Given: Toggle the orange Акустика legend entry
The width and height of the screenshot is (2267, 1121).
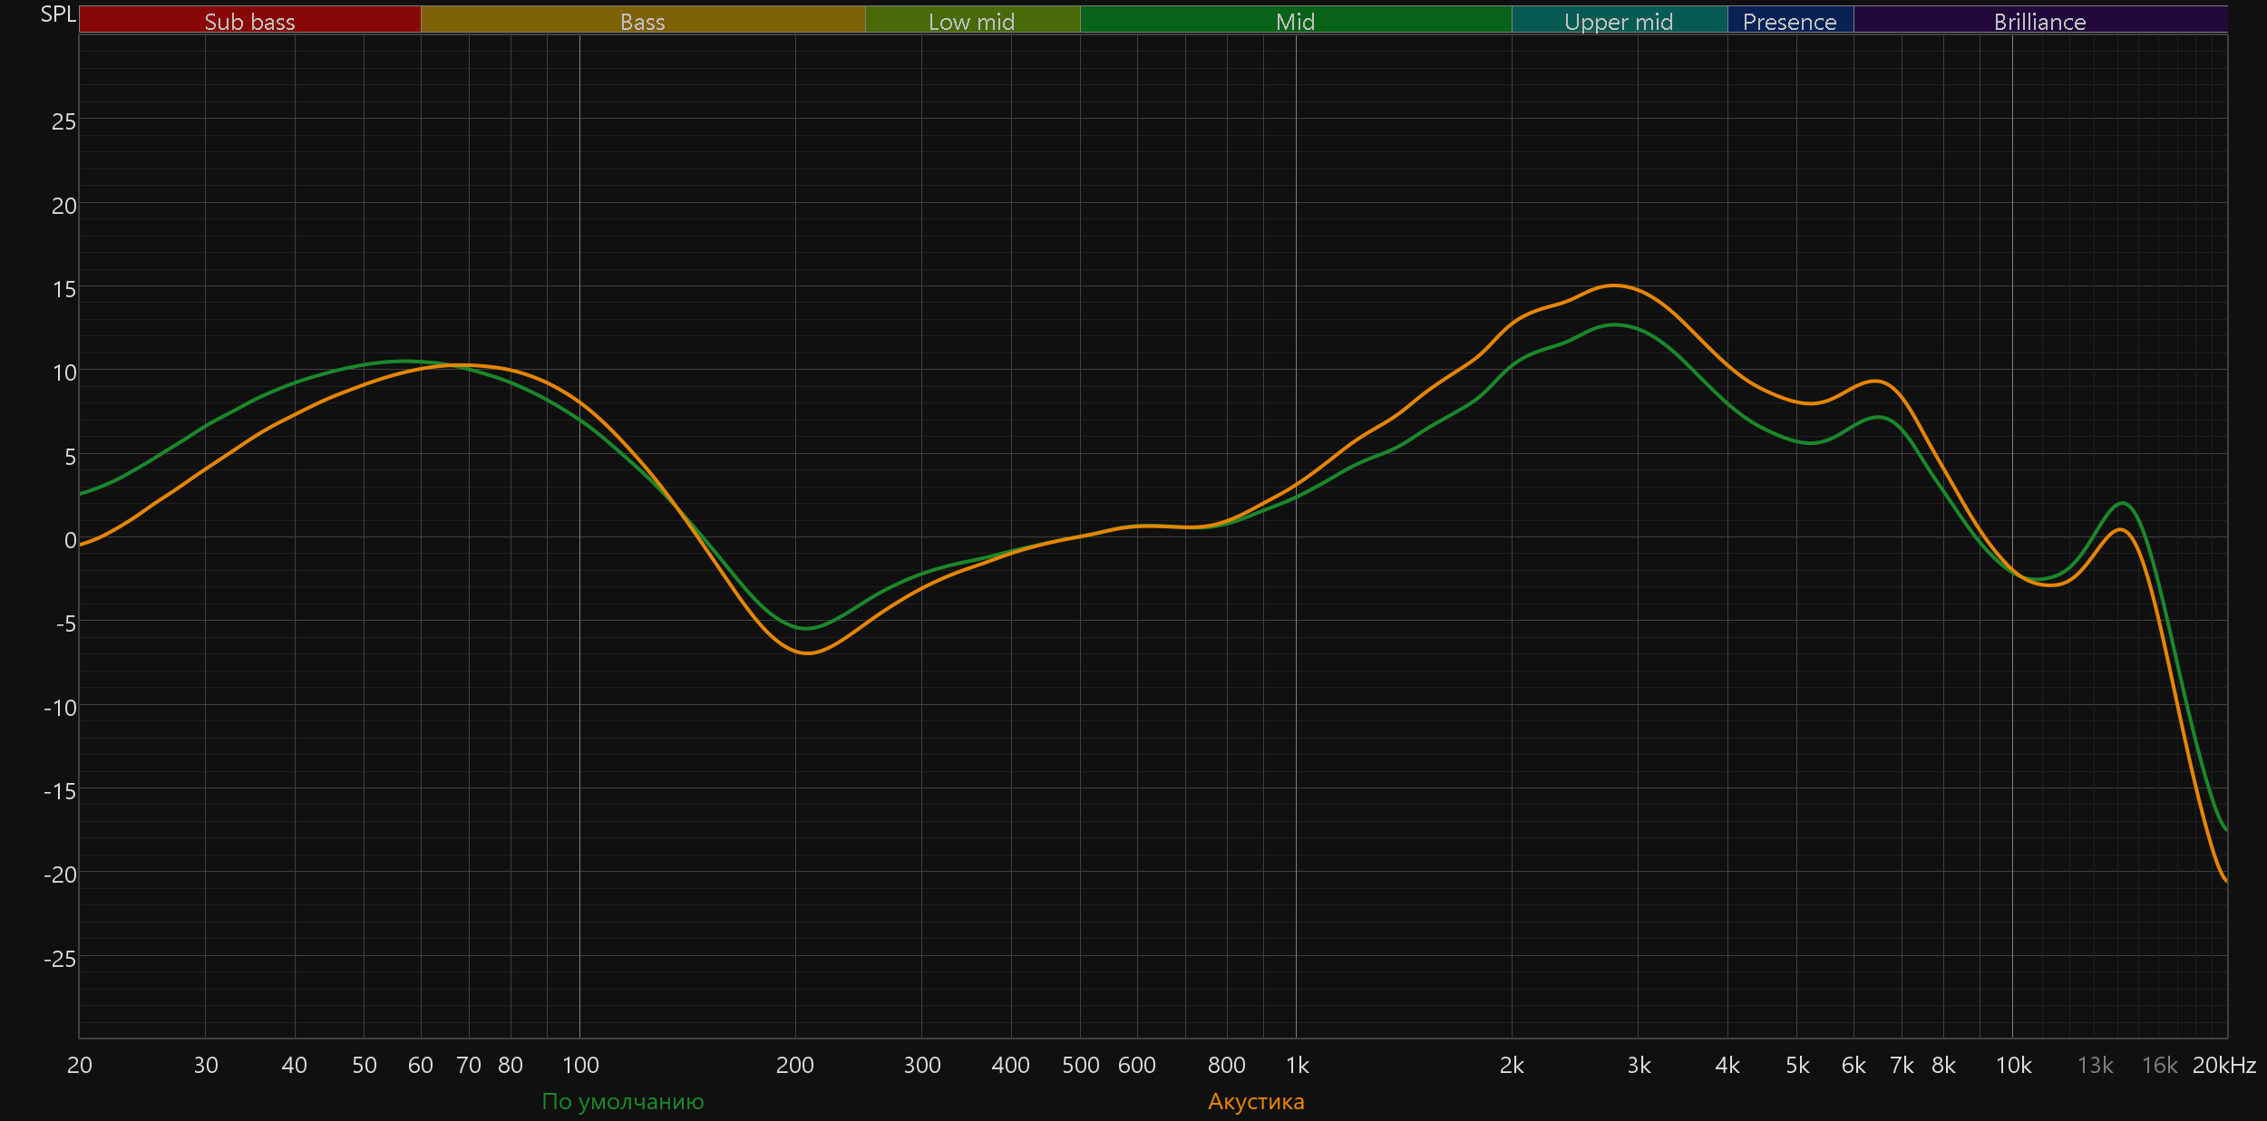Looking at the screenshot, I should coord(1256,1101).
